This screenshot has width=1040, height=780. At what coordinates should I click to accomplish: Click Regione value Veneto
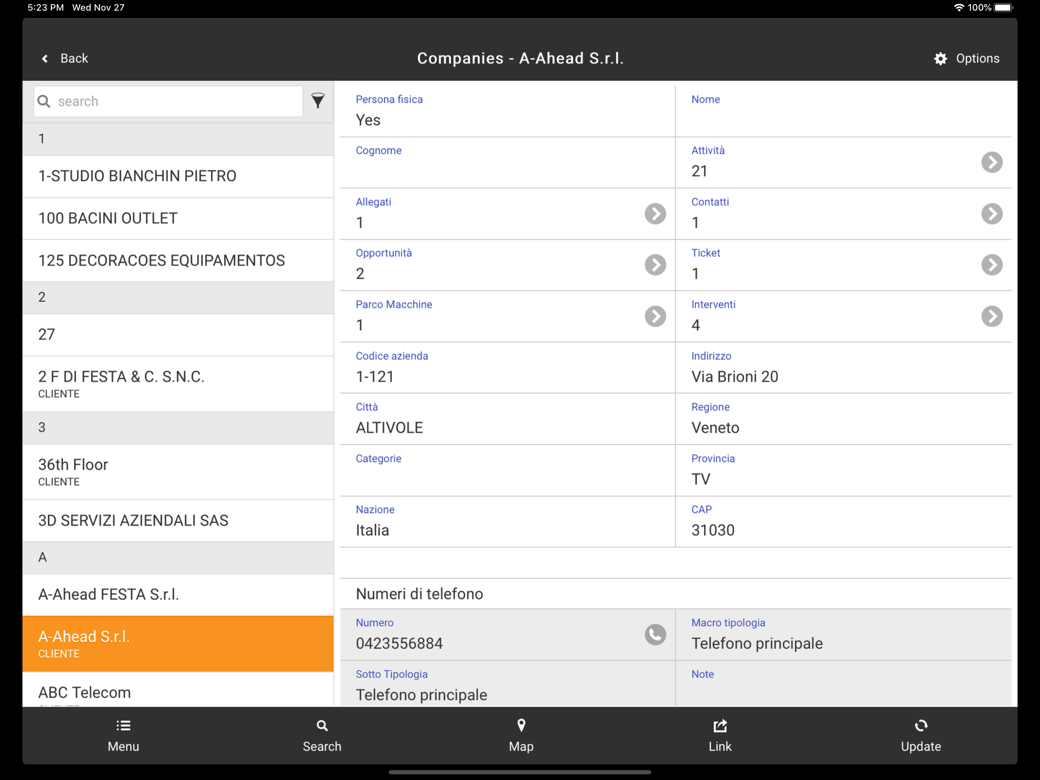[x=715, y=428]
